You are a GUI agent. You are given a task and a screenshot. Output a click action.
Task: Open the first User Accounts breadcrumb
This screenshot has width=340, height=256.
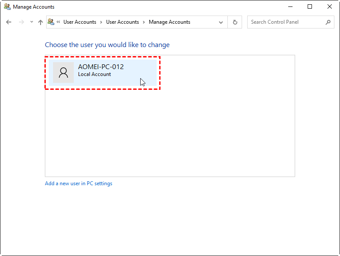click(80, 22)
